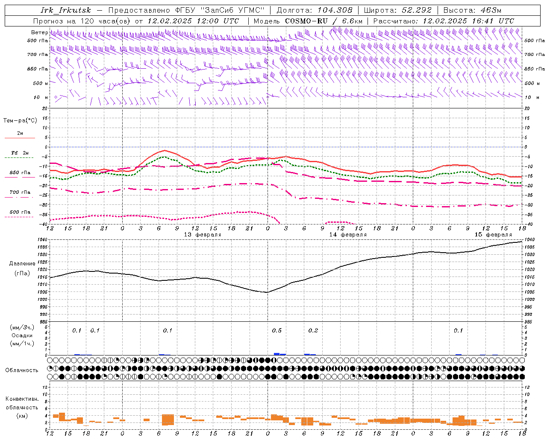Click the Долгота: 104.308 value
The height and width of the screenshot is (437, 547).
click(315, 10)
